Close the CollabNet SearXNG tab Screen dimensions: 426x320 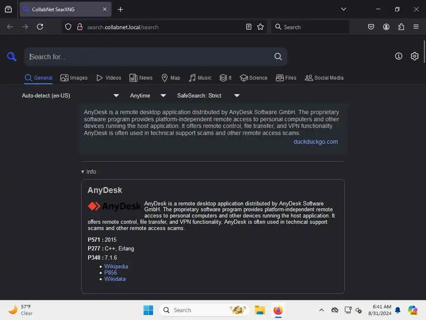[x=104, y=9]
